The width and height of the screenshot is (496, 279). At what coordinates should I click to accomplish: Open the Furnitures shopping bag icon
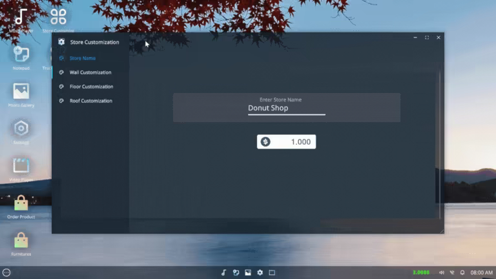(x=21, y=240)
